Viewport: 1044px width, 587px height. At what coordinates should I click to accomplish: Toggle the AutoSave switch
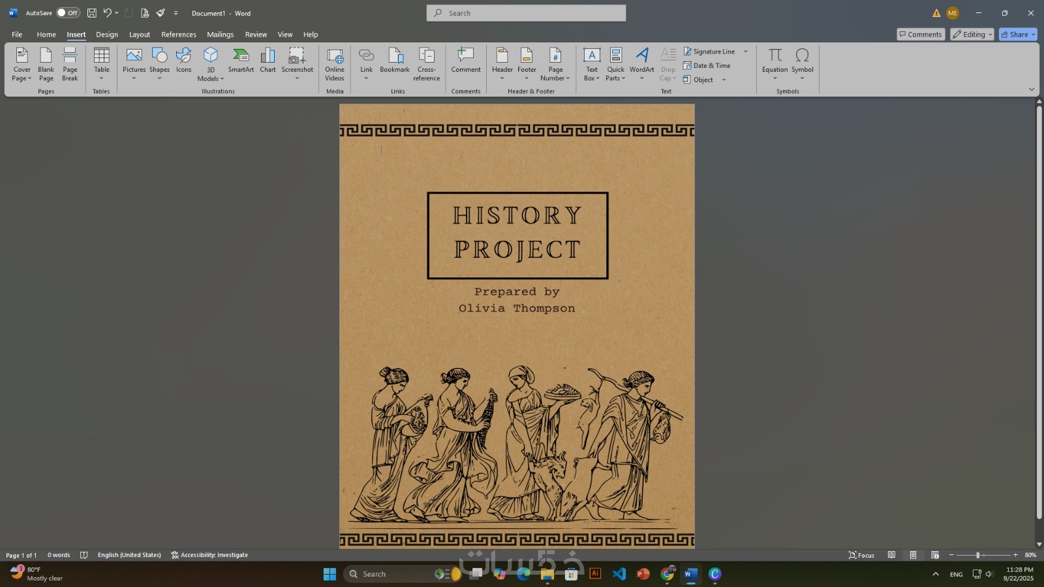[68, 13]
